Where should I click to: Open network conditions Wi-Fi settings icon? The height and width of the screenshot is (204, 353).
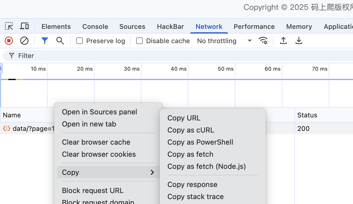[263, 41]
